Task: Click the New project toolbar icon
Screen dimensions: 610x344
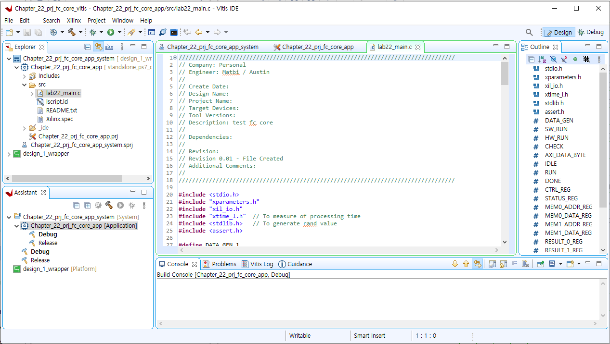Action: [9, 32]
